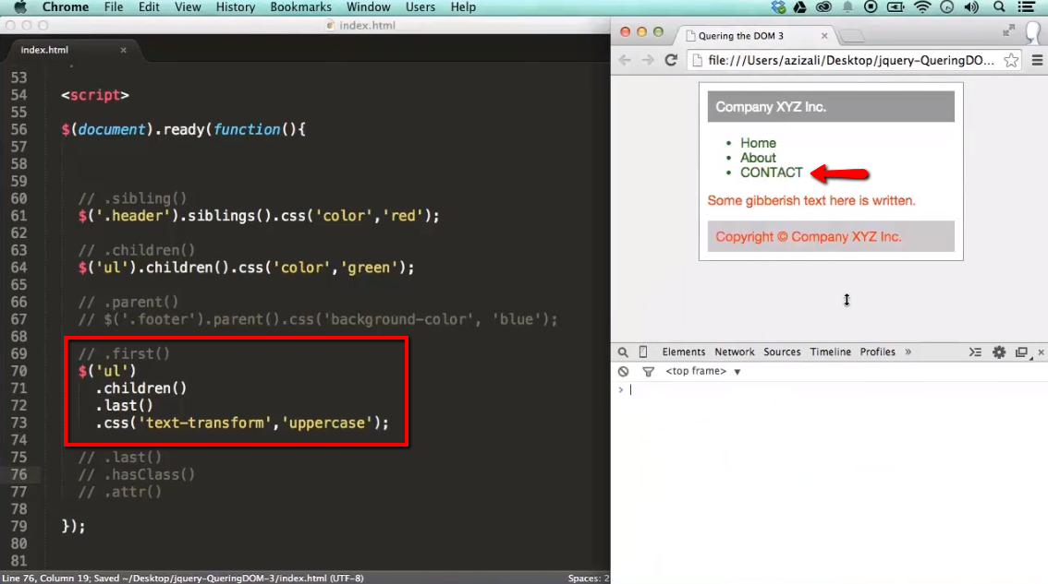
Task: Click the .hasClass() comment line
Action: coord(137,474)
